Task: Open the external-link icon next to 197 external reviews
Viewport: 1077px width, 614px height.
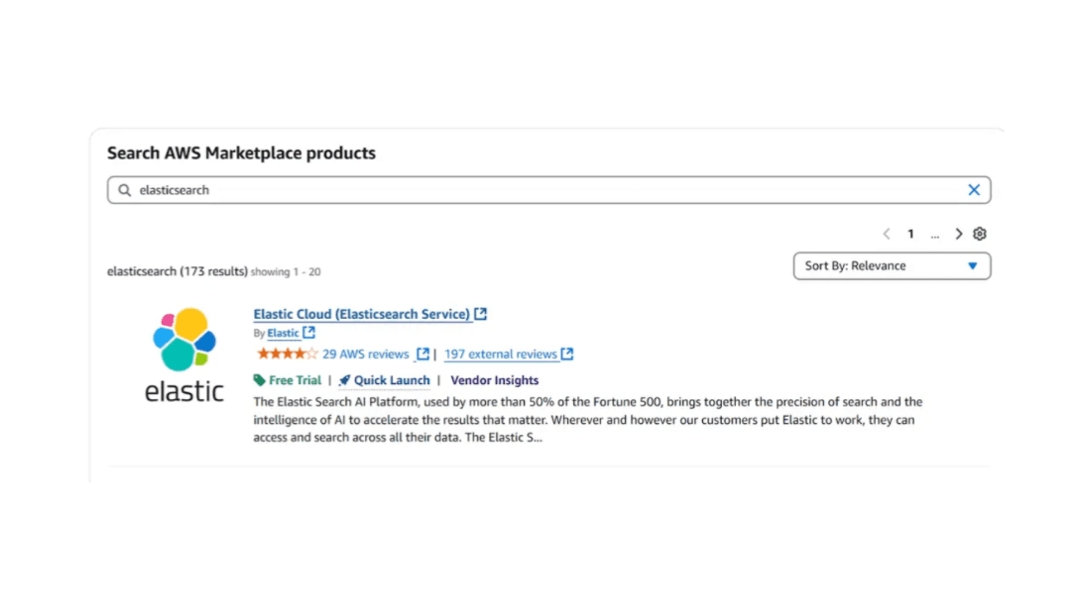Action: pyautogui.click(x=566, y=354)
